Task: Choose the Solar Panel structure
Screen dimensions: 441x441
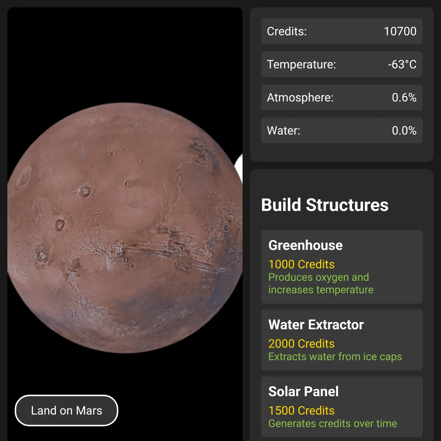Action: (x=342, y=407)
